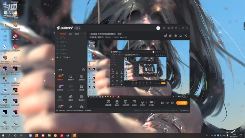245x138 pixels.
Task: Click room number 7188380 in header
Action: [x=115, y=37]
